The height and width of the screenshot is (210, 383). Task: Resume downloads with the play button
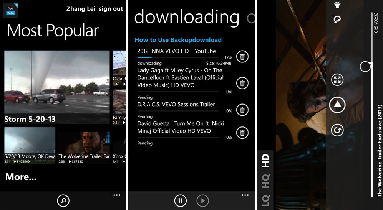click(x=203, y=201)
